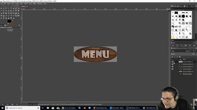Viewport: 197px width, 110px height.
Task: Click the foreground black color swatch
Action: (9, 21)
